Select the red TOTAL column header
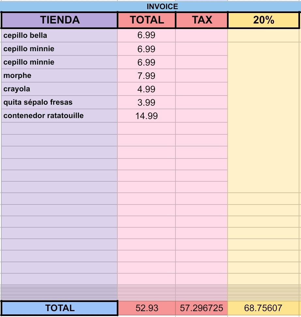 [x=146, y=20]
